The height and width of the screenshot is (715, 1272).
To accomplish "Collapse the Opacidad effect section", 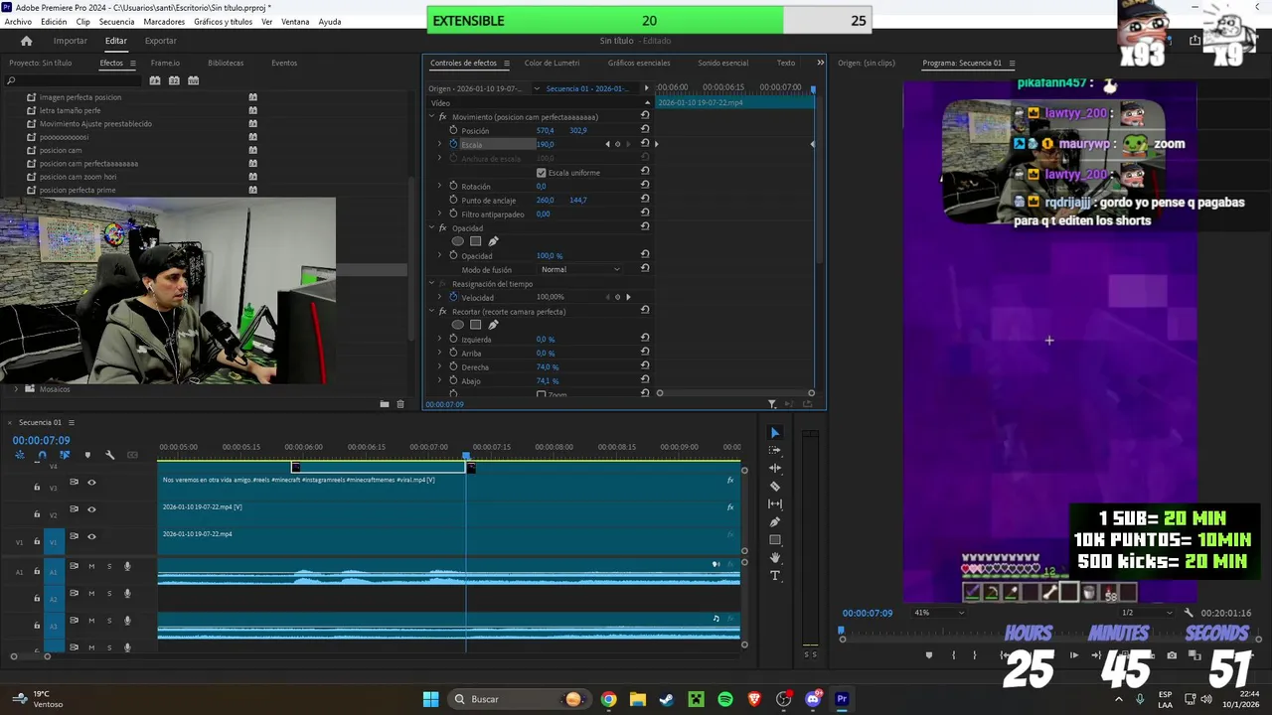I will [x=432, y=228].
